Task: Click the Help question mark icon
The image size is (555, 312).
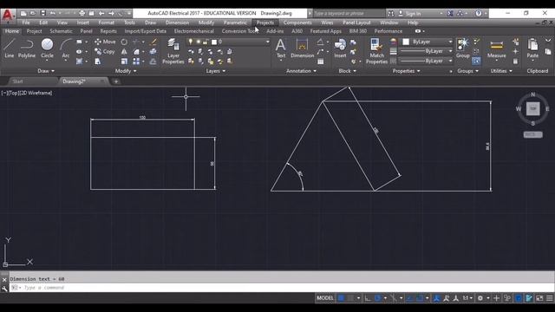Action: (479, 13)
